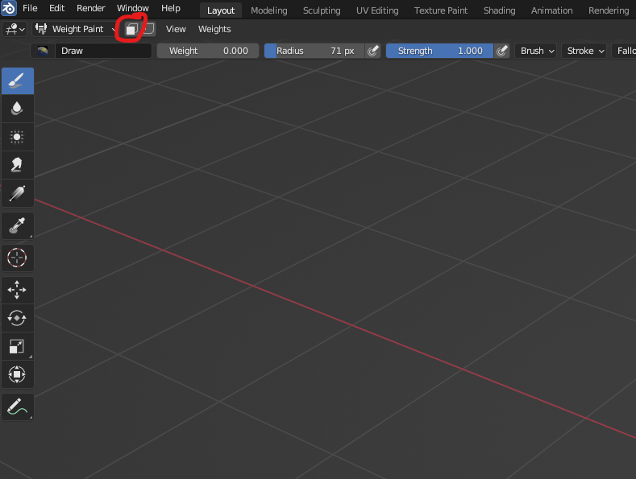The height and width of the screenshot is (479, 636).
Task: Switch to the UV Editing workspace tab
Action: coord(377,10)
